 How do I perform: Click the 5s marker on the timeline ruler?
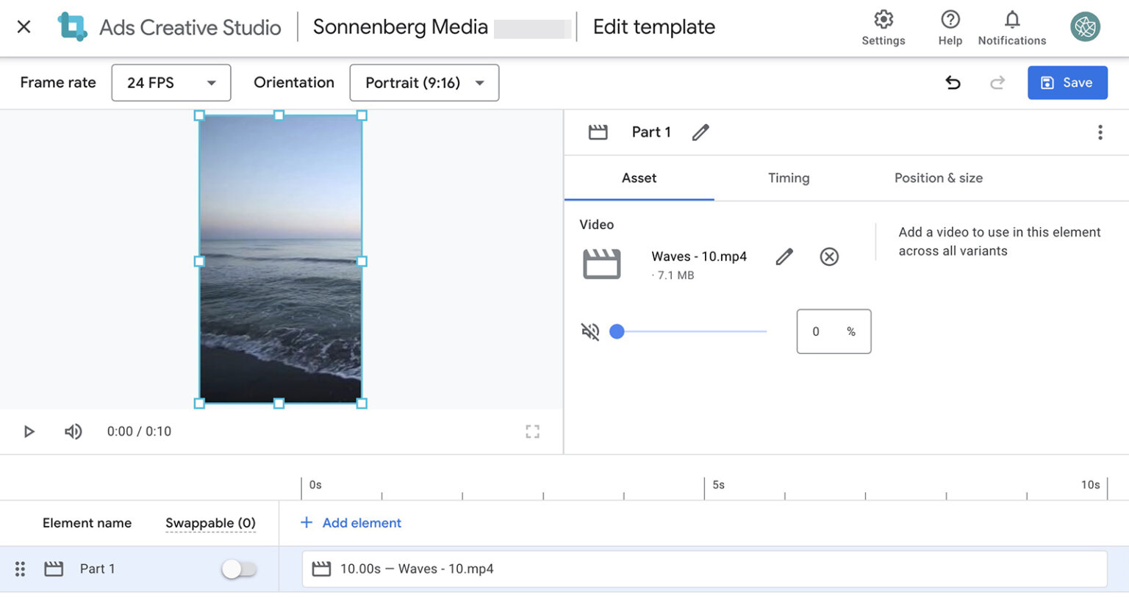coord(718,485)
